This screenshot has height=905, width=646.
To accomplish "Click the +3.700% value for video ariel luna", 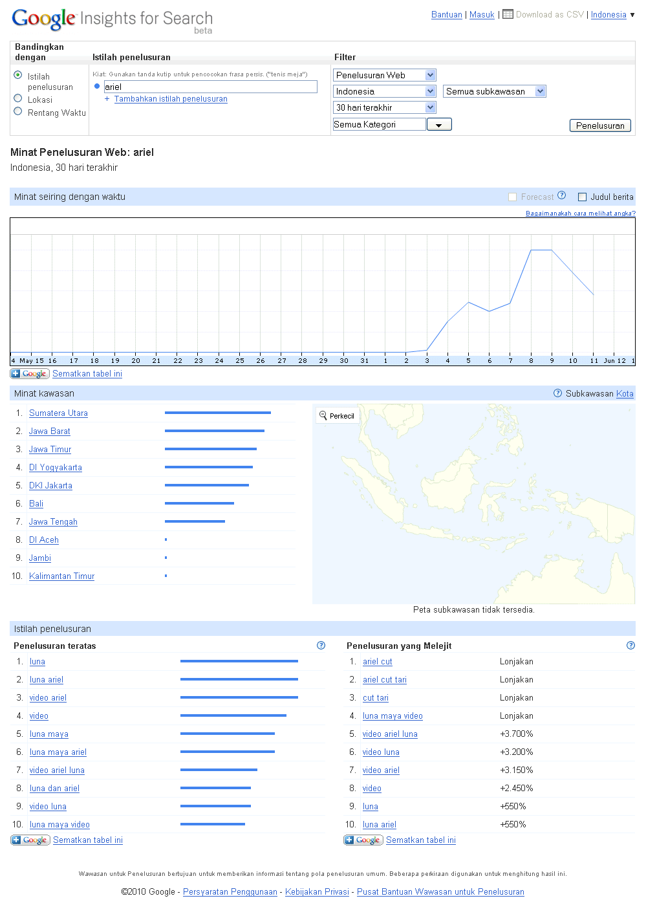I will (x=517, y=734).
